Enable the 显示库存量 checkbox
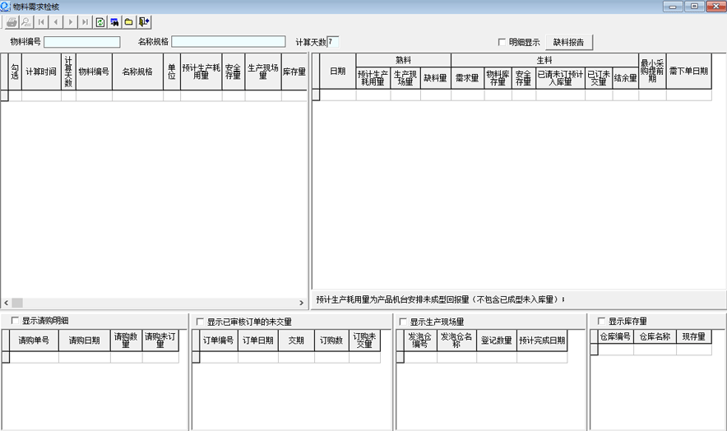 tap(601, 321)
